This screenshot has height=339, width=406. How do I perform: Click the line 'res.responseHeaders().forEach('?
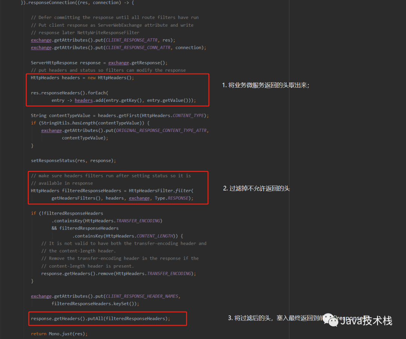tap(70, 93)
